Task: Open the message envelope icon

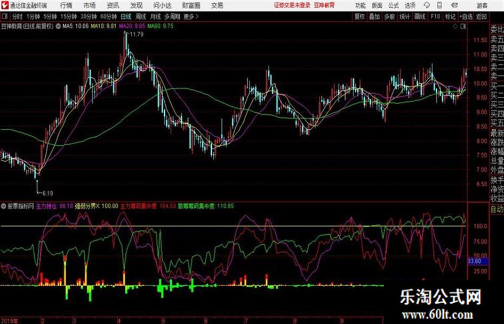Action: (454, 5)
